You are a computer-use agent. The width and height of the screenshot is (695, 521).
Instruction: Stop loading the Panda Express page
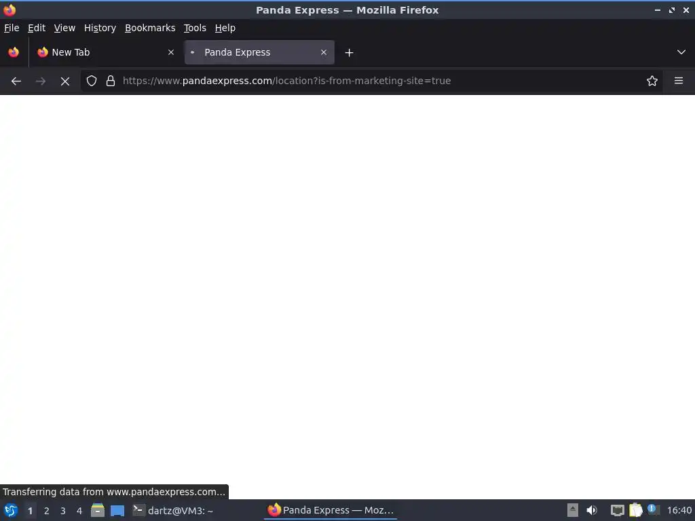[65, 81]
